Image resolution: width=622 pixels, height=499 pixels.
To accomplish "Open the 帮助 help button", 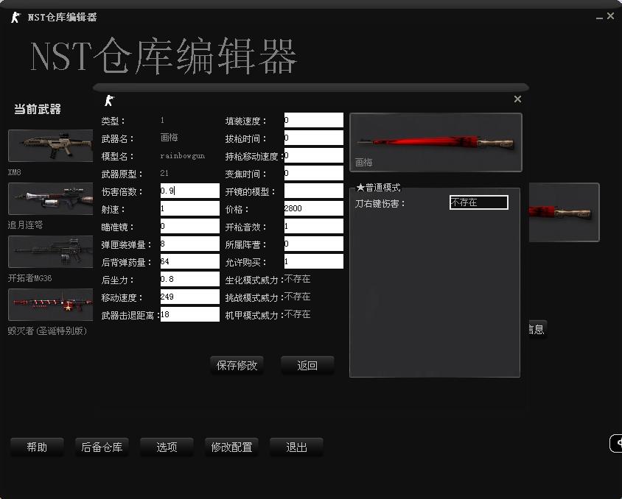I will tap(37, 447).
